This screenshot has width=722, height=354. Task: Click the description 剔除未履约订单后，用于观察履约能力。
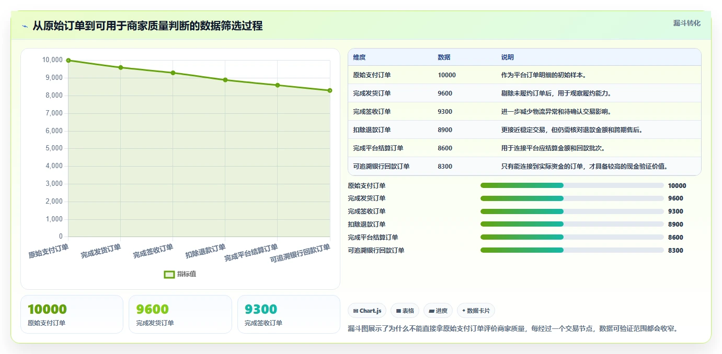pyautogui.click(x=557, y=93)
